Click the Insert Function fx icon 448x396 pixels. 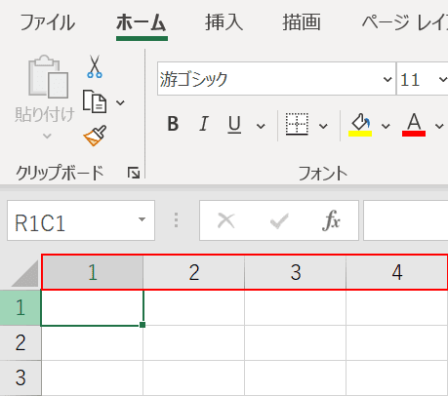332,220
